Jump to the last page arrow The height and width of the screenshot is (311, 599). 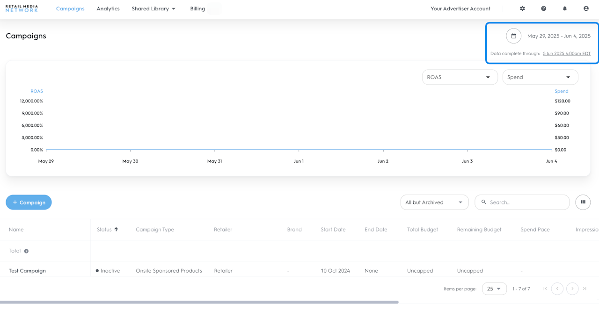[x=584, y=289]
